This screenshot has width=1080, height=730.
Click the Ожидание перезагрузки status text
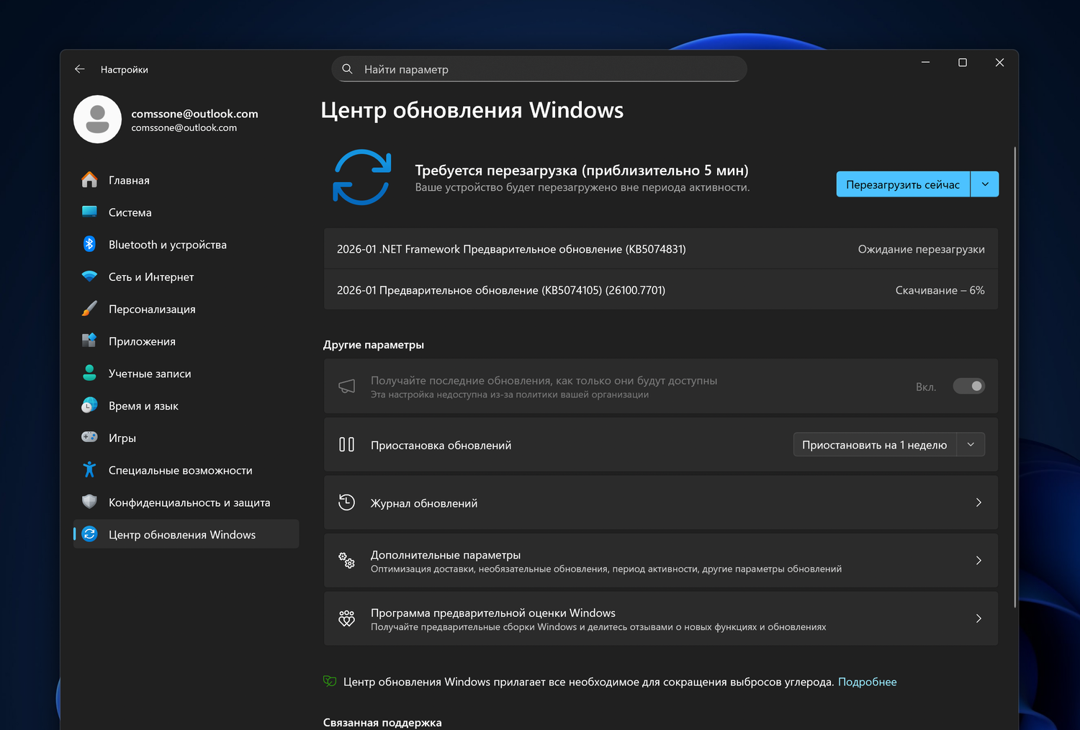coord(921,249)
